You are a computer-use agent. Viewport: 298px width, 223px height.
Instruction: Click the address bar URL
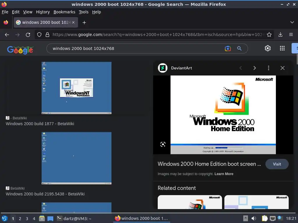point(158,35)
